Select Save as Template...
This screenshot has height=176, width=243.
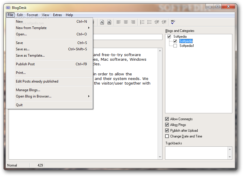[x=53, y=56]
